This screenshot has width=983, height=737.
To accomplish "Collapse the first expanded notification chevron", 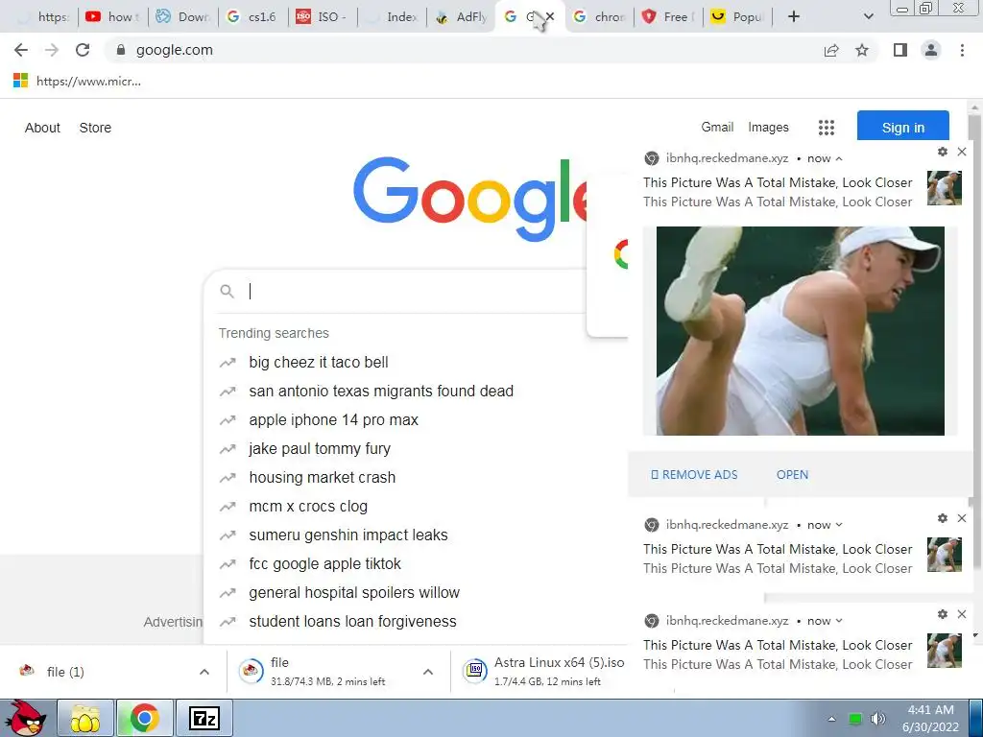I will [839, 158].
